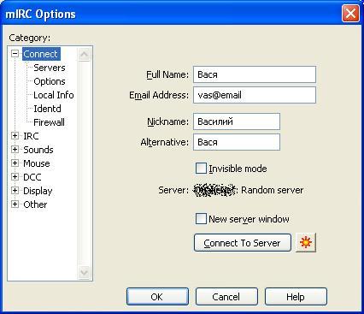This screenshot has width=364, height=314.
Task: Click the category list scroll-down arrow
Action: [x=84, y=272]
